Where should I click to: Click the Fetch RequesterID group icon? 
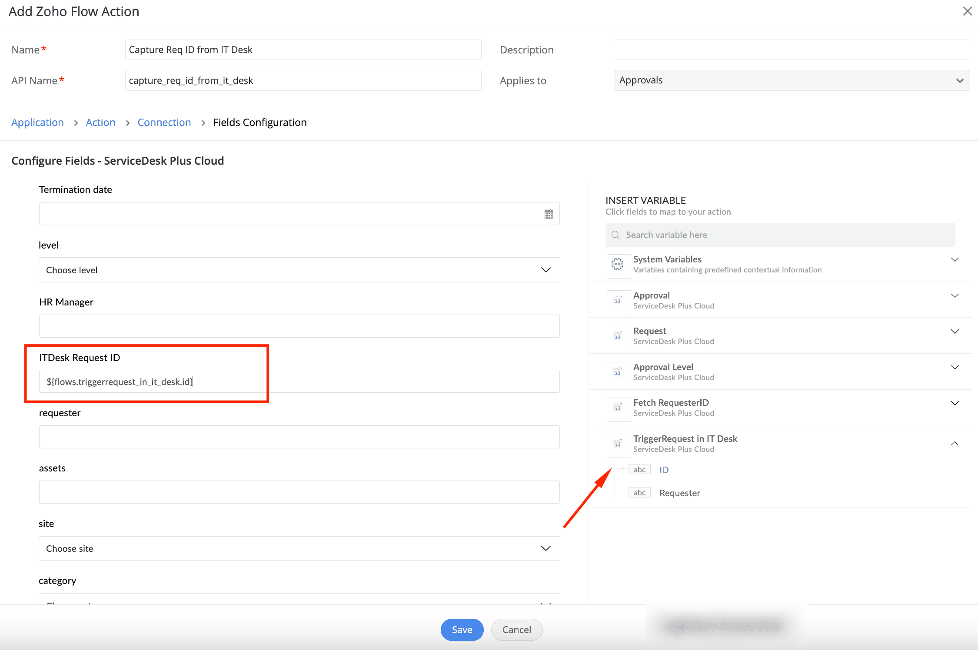pos(618,408)
